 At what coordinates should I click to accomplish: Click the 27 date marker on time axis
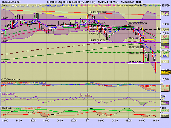click(87, 121)
